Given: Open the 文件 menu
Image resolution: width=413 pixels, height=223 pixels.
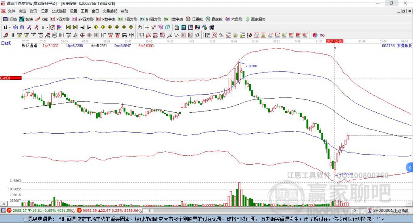Looking at the screenshot, I should click(12, 11).
